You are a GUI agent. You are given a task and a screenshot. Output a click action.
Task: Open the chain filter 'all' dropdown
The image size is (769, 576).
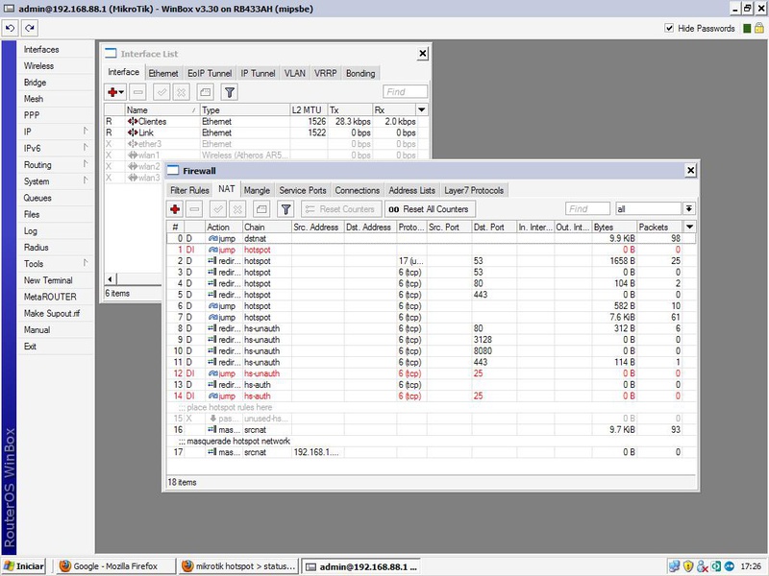[688, 209]
